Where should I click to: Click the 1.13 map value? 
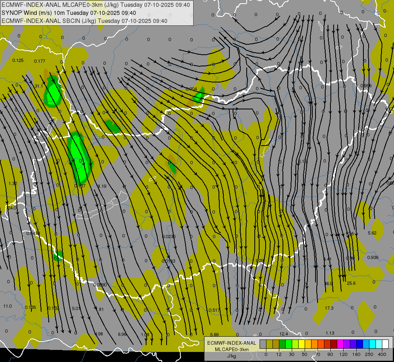tap(330, 333)
